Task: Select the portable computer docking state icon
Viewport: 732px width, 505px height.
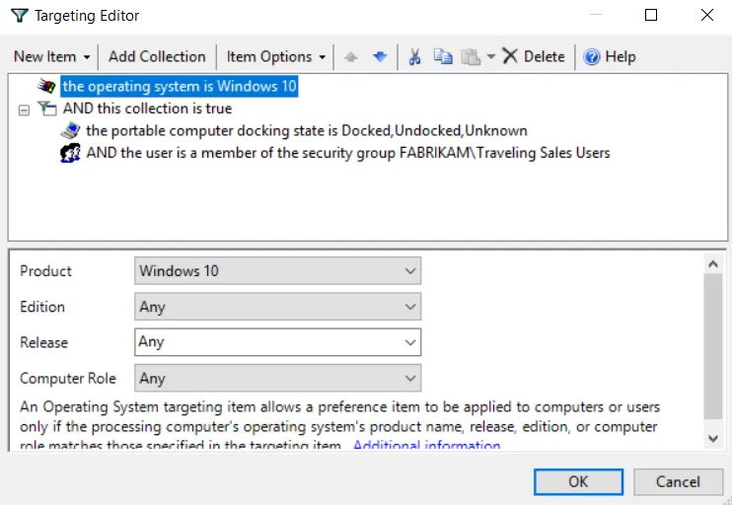Action: pyautogui.click(x=70, y=130)
